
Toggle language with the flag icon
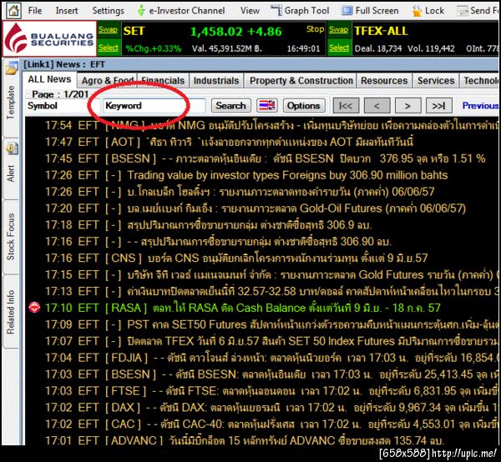tap(267, 106)
